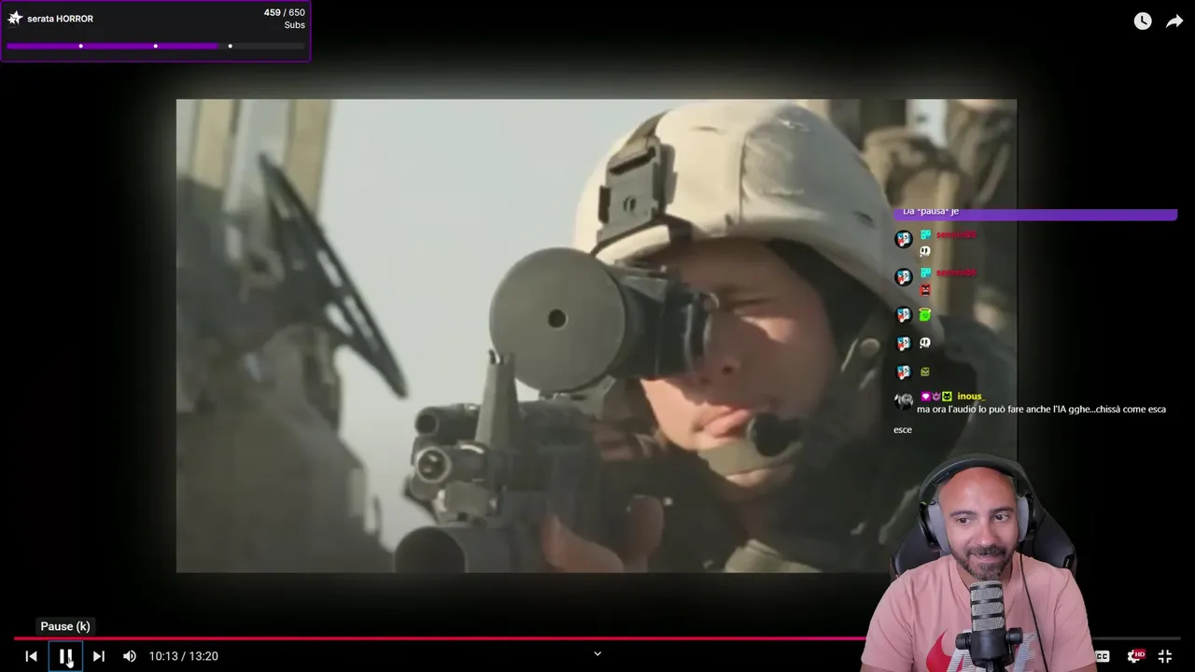The height and width of the screenshot is (672, 1195).
Task: Click the green emote in chat
Action: tap(925, 315)
